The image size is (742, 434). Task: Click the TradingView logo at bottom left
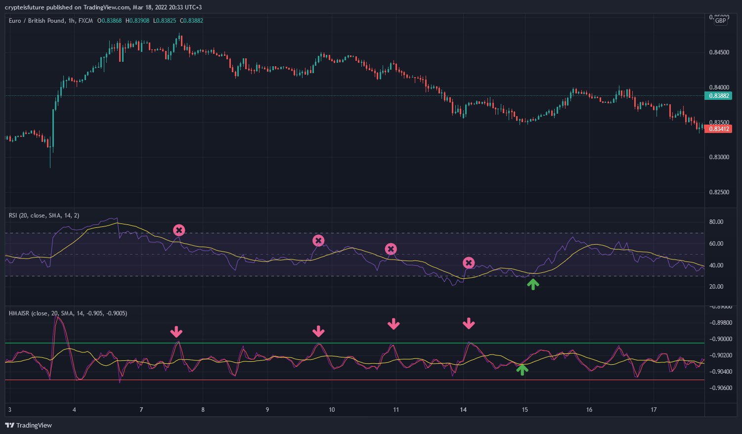point(28,425)
